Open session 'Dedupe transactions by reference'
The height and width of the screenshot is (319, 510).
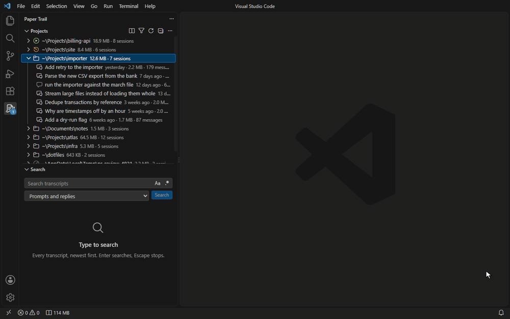click(x=98, y=102)
